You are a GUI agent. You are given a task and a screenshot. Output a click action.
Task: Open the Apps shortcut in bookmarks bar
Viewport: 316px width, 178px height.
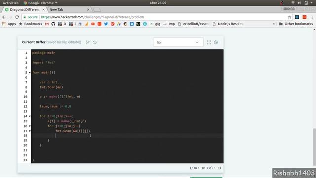(x=9, y=24)
